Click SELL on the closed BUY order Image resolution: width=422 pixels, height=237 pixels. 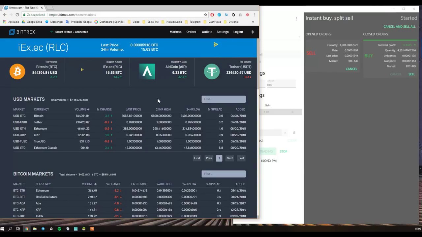click(412, 74)
